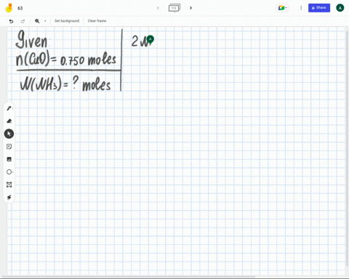Select the handwritten "Given" text
This screenshot has height=279, width=349.
pyautogui.click(x=31, y=39)
